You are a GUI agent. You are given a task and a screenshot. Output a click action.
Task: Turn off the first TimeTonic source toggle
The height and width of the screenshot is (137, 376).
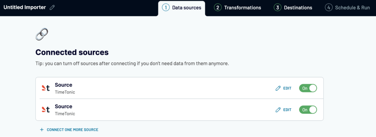point(308,88)
